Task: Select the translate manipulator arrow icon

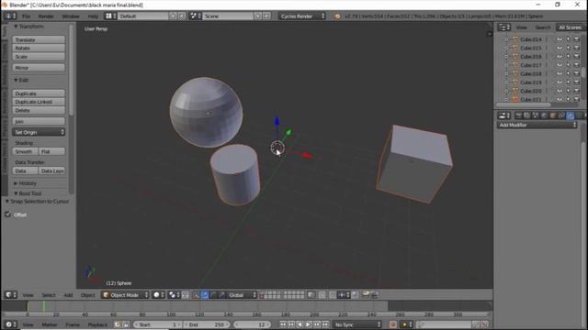Action: point(205,295)
